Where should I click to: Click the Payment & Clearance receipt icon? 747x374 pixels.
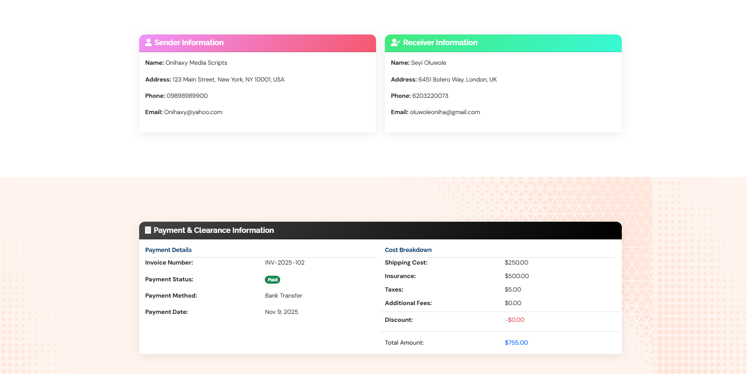pos(148,230)
